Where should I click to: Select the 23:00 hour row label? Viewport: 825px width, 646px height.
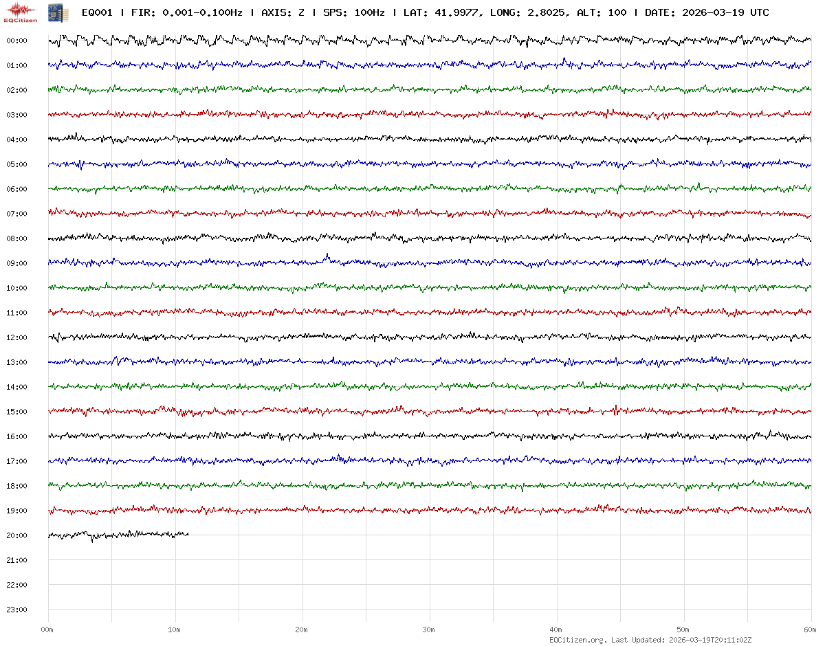pyautogui.click(x=16, y=610)
